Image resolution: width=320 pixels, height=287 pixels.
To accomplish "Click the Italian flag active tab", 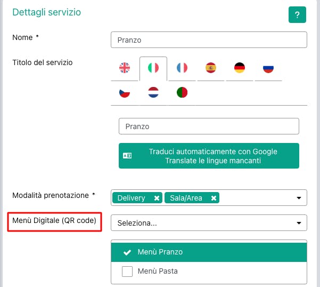I will 153,68.
